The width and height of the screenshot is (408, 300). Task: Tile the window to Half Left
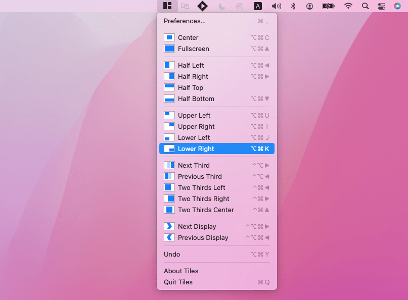(x=217, y=65)
